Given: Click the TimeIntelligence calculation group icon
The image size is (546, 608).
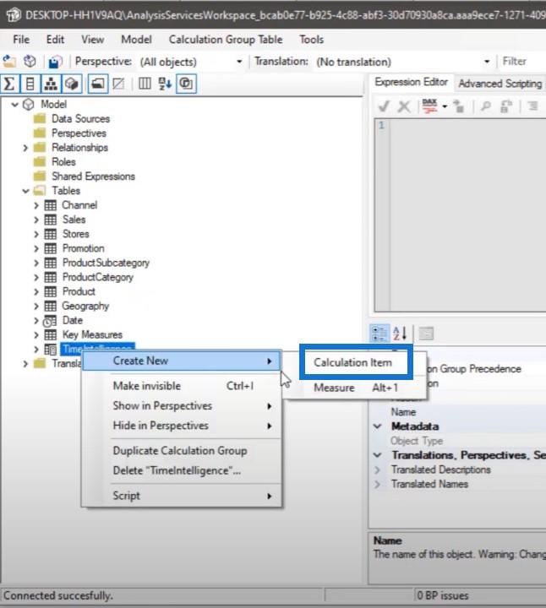Looking at the screenshot, I should click(50, 350).
